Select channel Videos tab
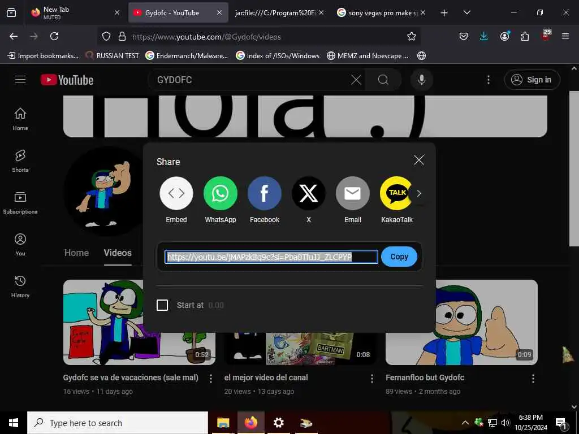The image size is (579, 434). click(118, 253)
